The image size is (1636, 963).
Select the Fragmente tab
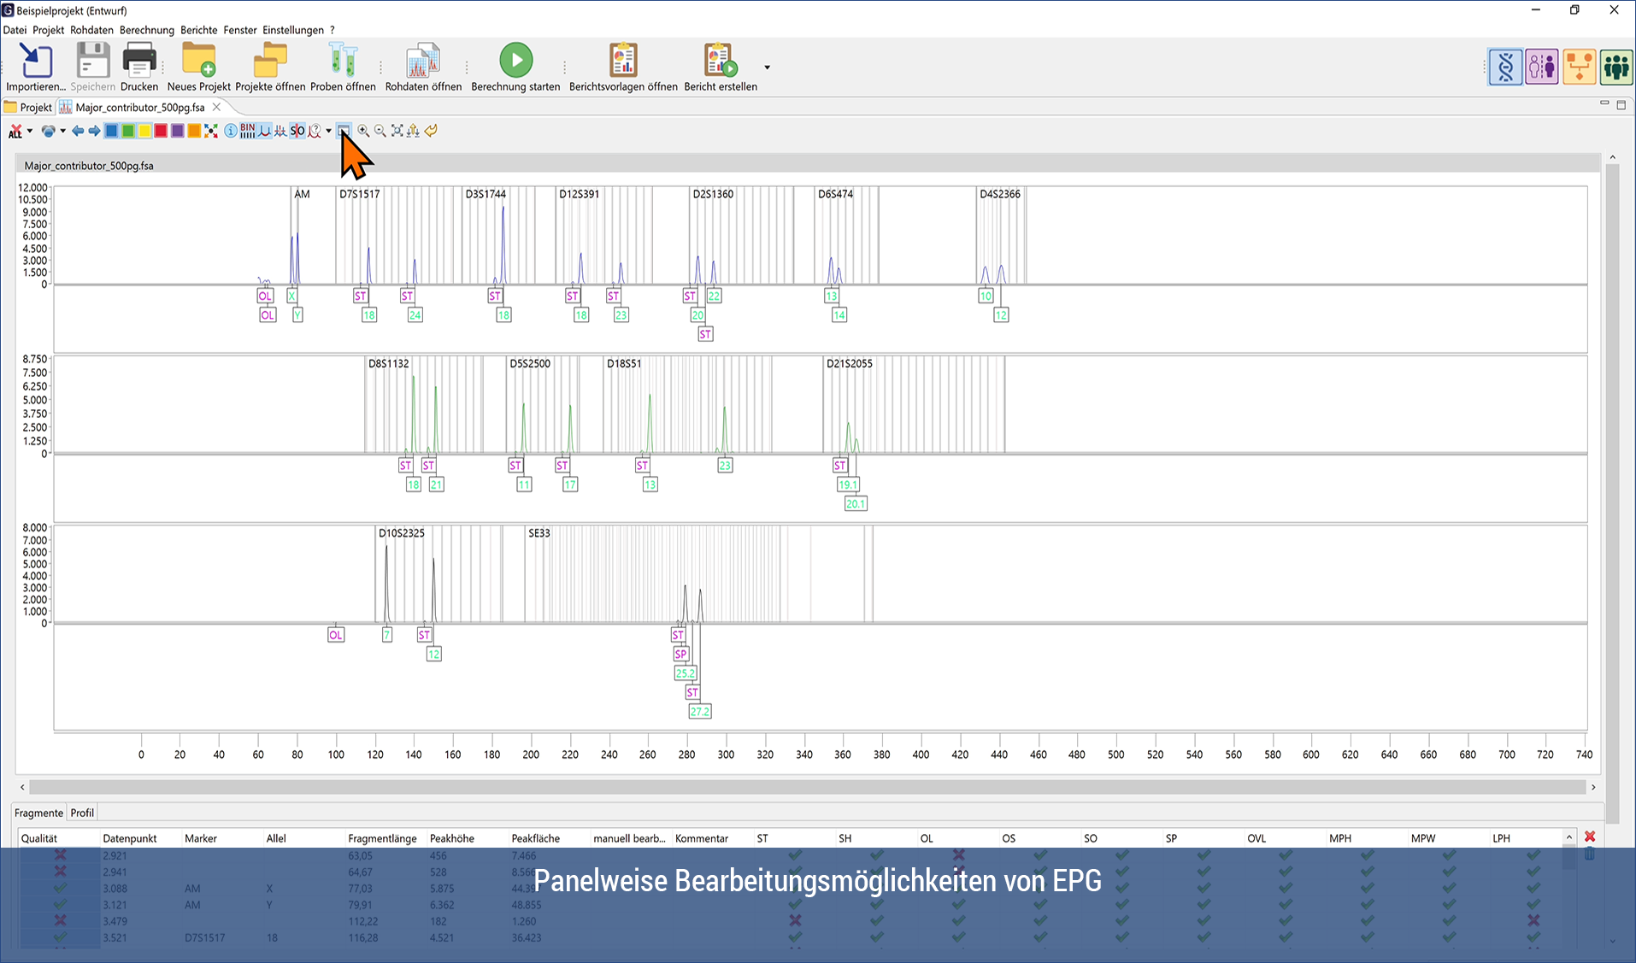(x=38, y=813)
